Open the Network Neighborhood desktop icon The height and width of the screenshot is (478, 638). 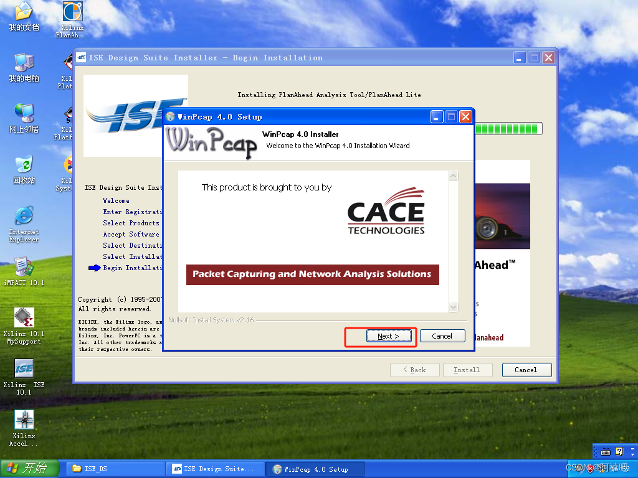tap(24, 119)
